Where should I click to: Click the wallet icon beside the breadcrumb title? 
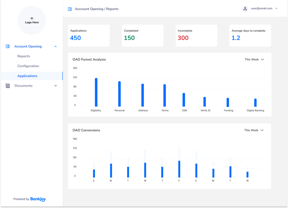[70, 9]
